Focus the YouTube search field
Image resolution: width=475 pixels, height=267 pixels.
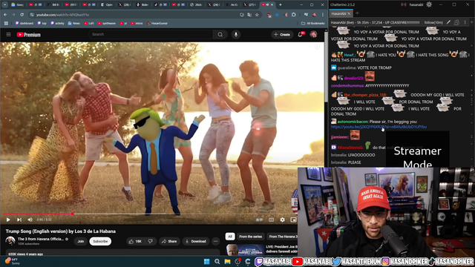[x=151, y=35]
